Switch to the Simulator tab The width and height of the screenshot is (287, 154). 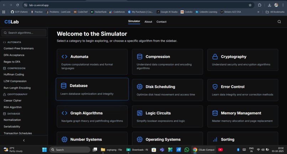(x=134, y=21)
